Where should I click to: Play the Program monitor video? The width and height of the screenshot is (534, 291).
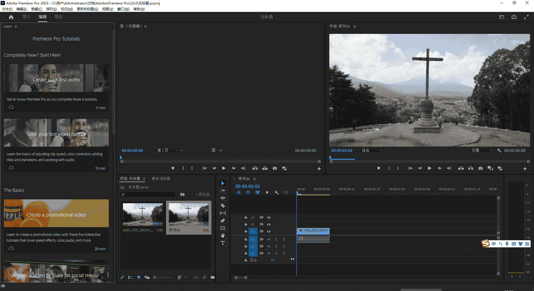tap(429, 168)
